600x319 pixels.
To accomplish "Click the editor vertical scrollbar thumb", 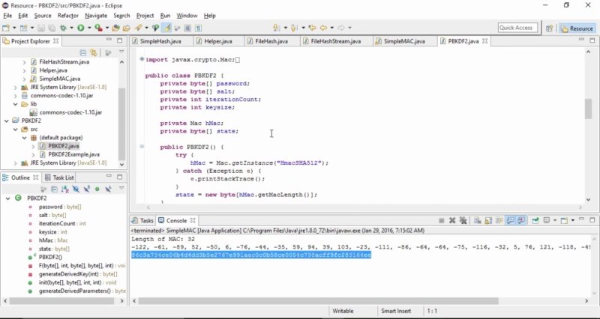I will pos(588,109).
